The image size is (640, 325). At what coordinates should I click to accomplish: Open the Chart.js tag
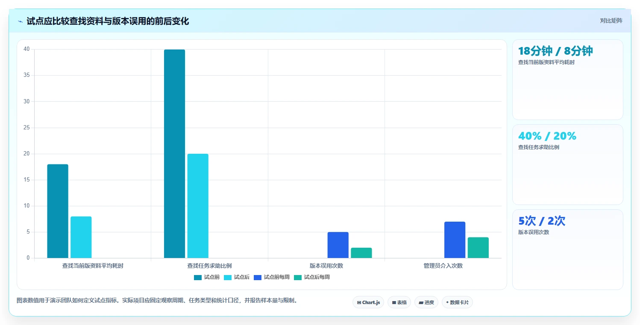click(368, 302)
